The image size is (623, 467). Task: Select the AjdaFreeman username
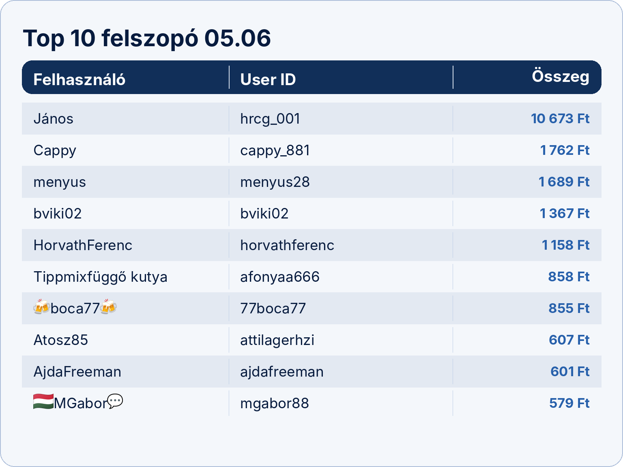tap(77, 372)
